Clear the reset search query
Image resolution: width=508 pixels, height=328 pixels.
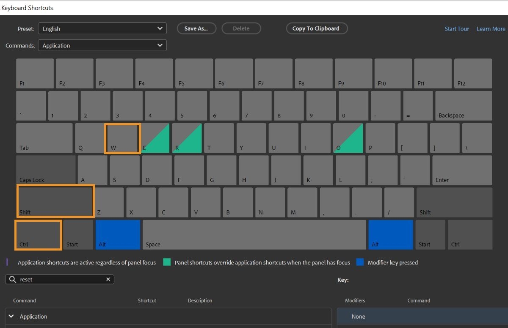[x=108, y=279]
